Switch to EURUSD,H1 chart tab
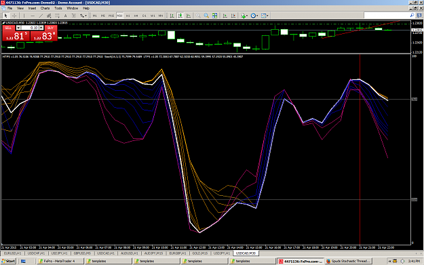The width and height of the screenshot is (424, 265). pyautogui.click(x=13, y=253)
